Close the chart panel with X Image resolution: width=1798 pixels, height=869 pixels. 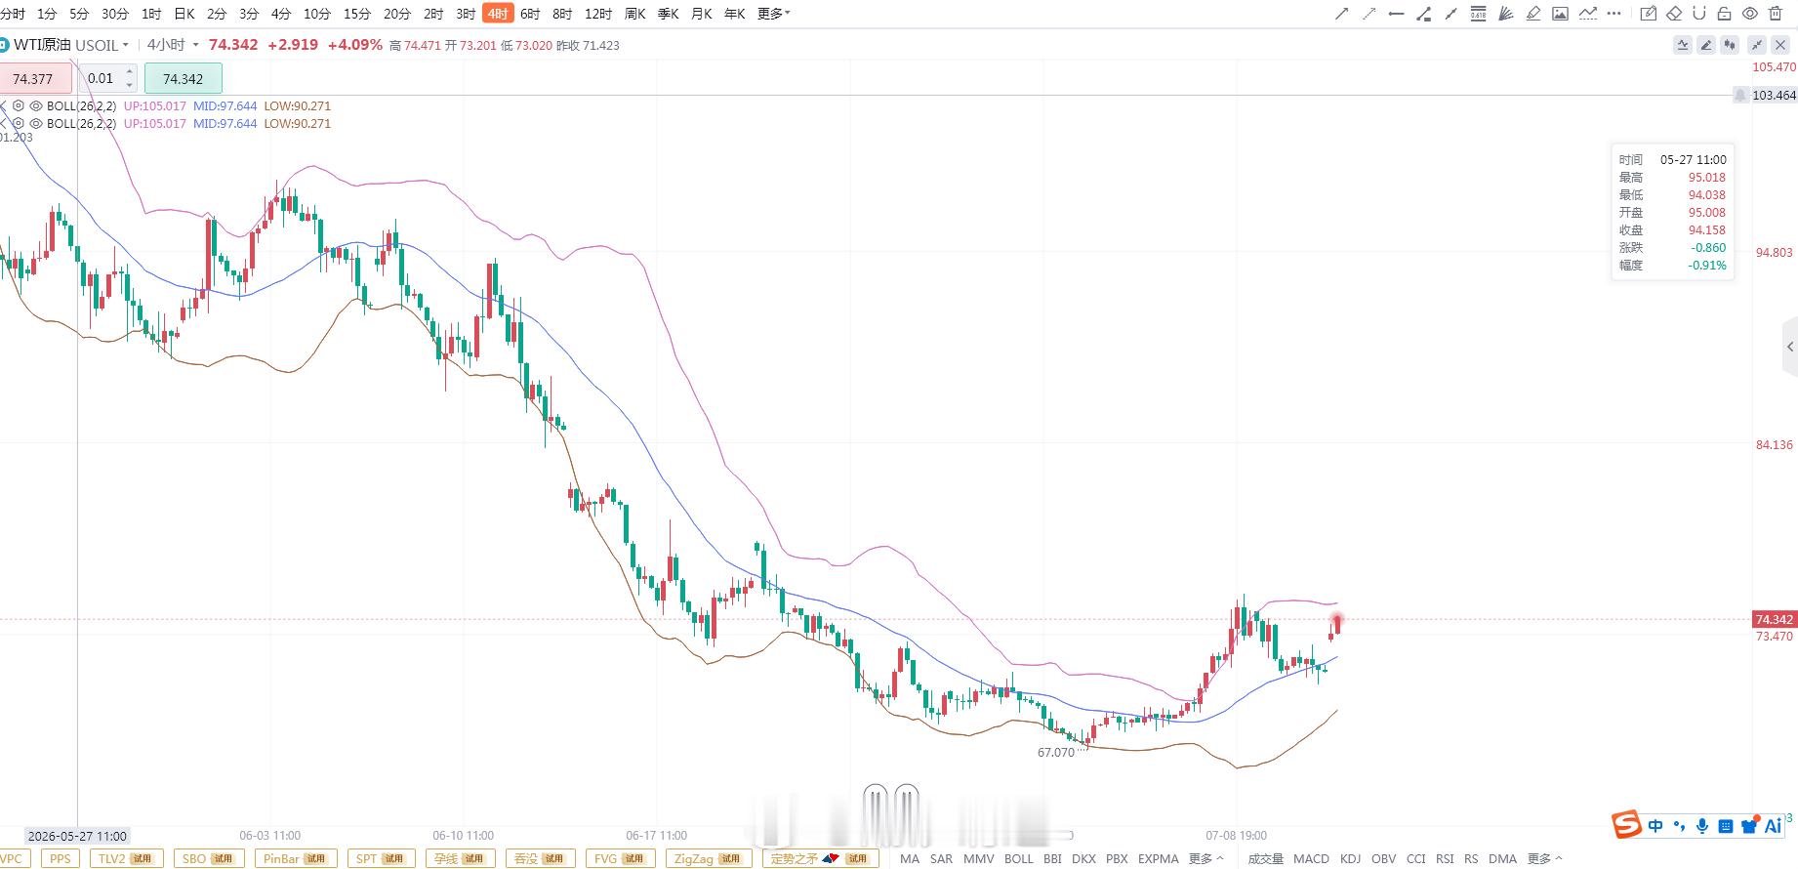1780,45
